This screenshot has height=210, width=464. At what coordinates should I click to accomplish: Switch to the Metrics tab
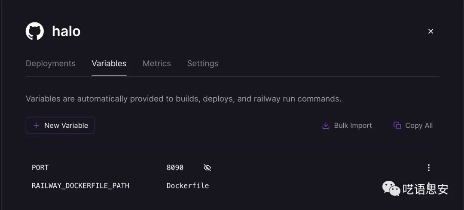click(156, 64)
